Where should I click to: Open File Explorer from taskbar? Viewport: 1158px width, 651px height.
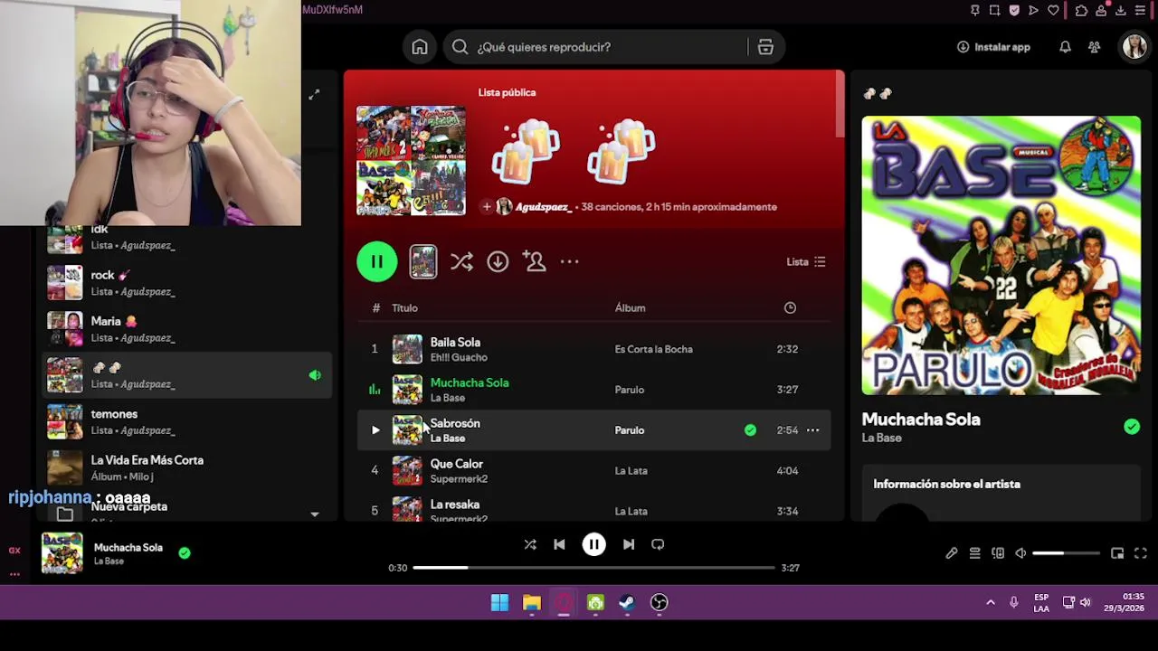[532, 603]
